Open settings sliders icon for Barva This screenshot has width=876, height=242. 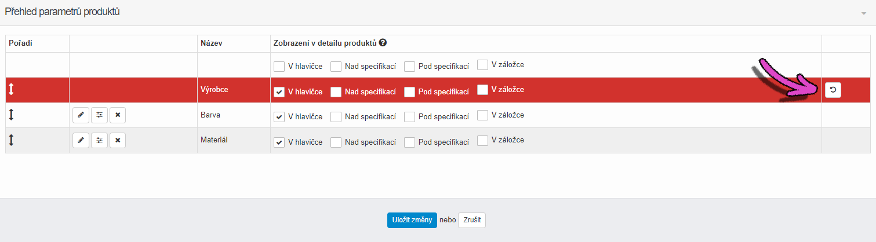click(x=99, y=115)
